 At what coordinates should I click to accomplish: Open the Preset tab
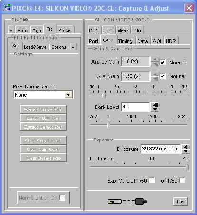[65, 30]
